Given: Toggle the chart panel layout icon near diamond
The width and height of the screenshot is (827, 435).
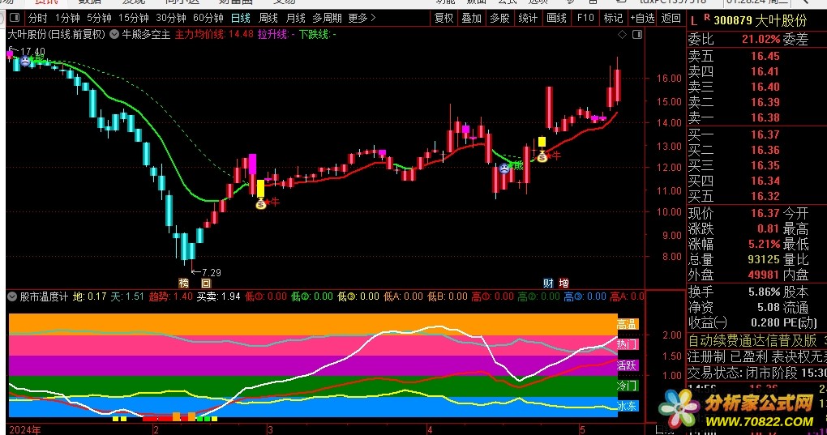Looking at the screenshot, I should click(x=637, y=35).
